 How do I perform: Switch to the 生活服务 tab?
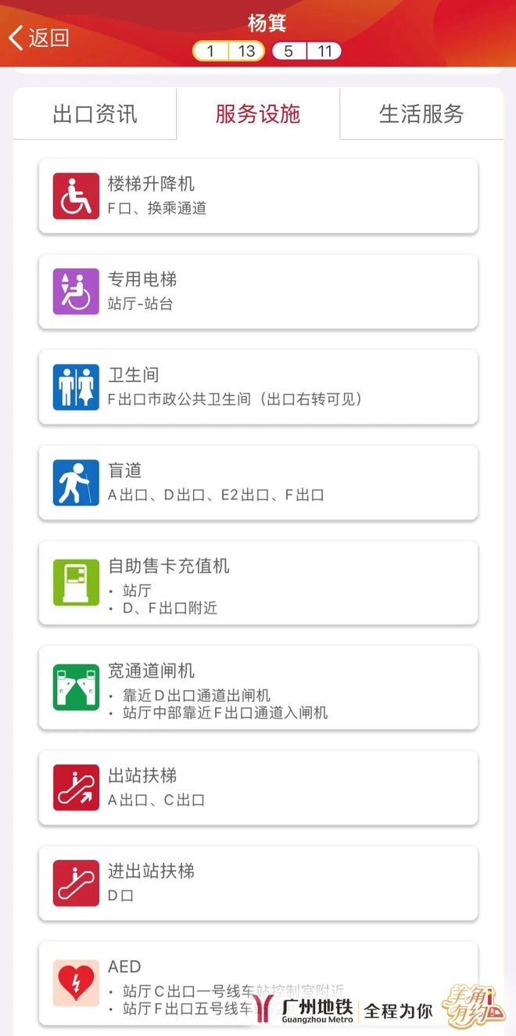[422, 113]
